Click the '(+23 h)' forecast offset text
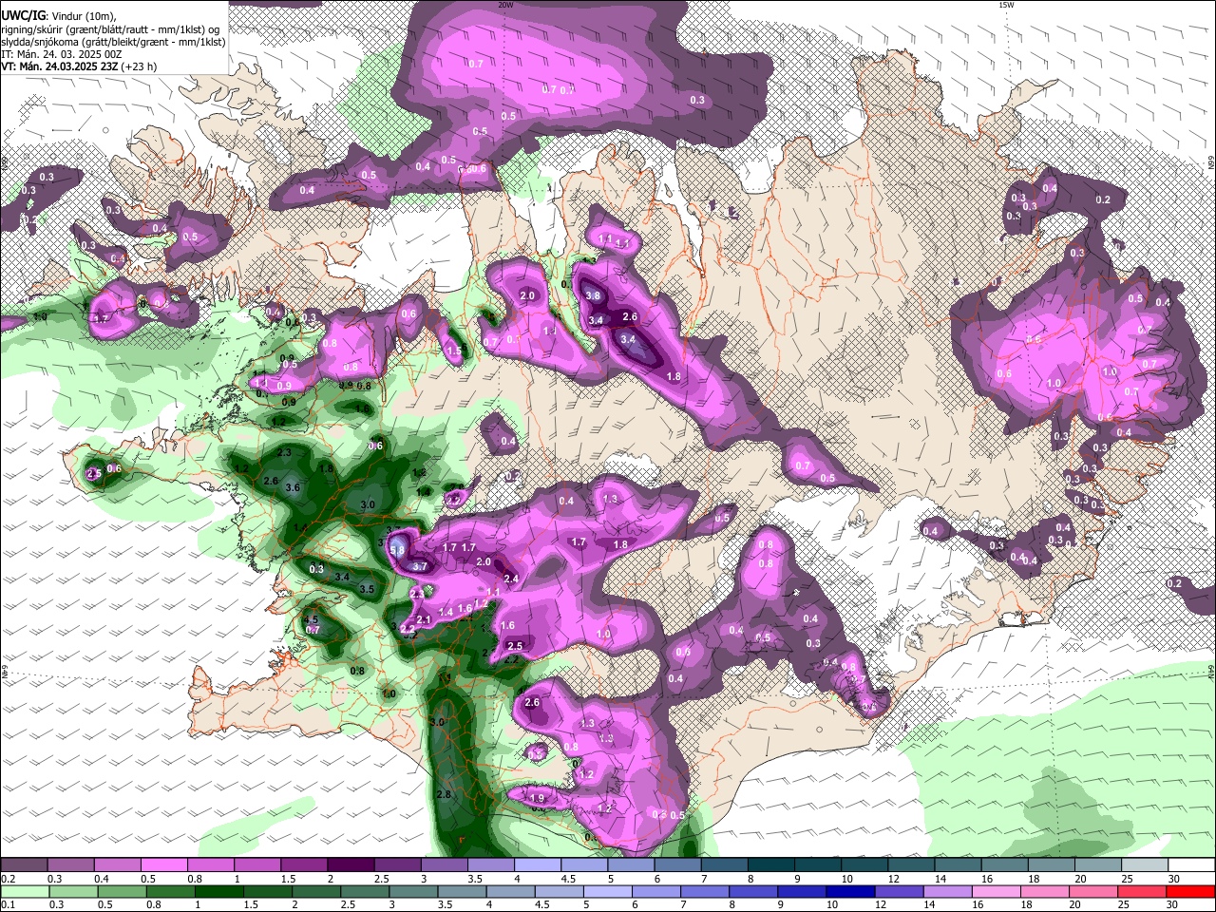 139,66
